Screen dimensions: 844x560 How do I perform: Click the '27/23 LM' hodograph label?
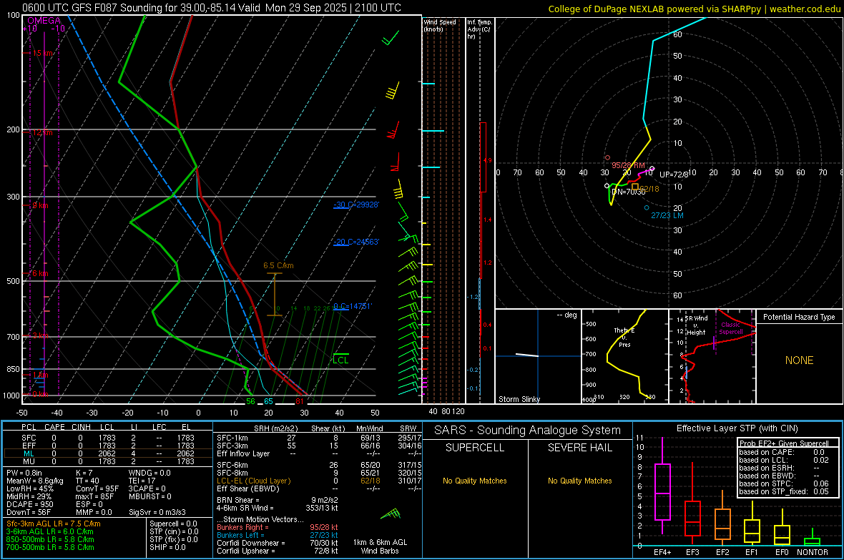point(667,215)
